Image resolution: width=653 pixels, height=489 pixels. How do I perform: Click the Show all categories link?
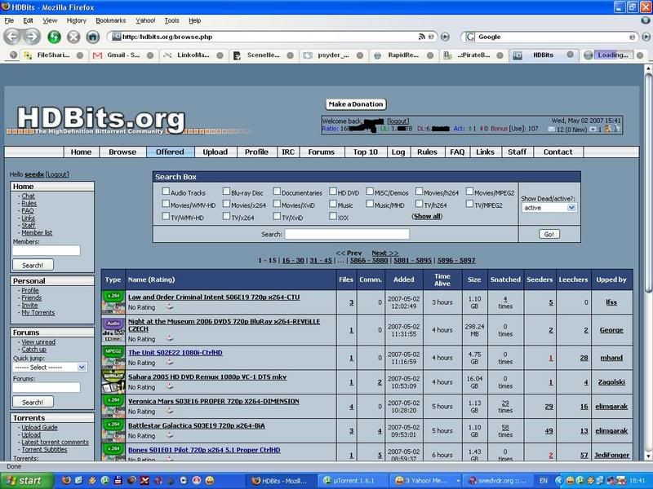[x=427, y=216]
